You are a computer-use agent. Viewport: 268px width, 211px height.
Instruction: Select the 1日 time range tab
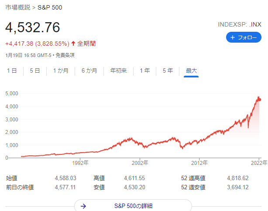(x=12, y=70)
